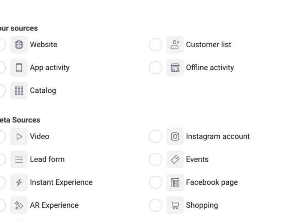Click the Website source label
This screenshot has width=300, height=220.
(x=43, y=45)
